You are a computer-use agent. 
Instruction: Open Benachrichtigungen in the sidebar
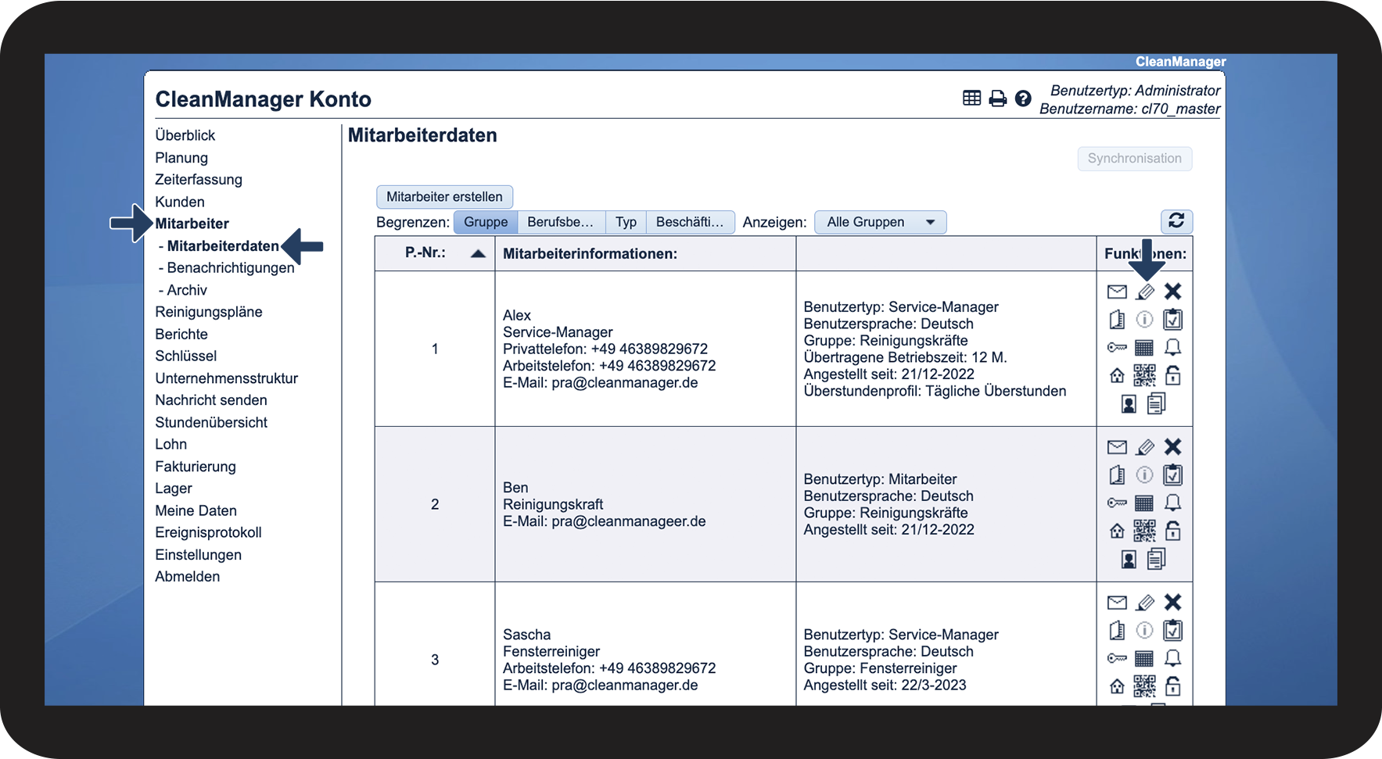click(x=231, y=268)
